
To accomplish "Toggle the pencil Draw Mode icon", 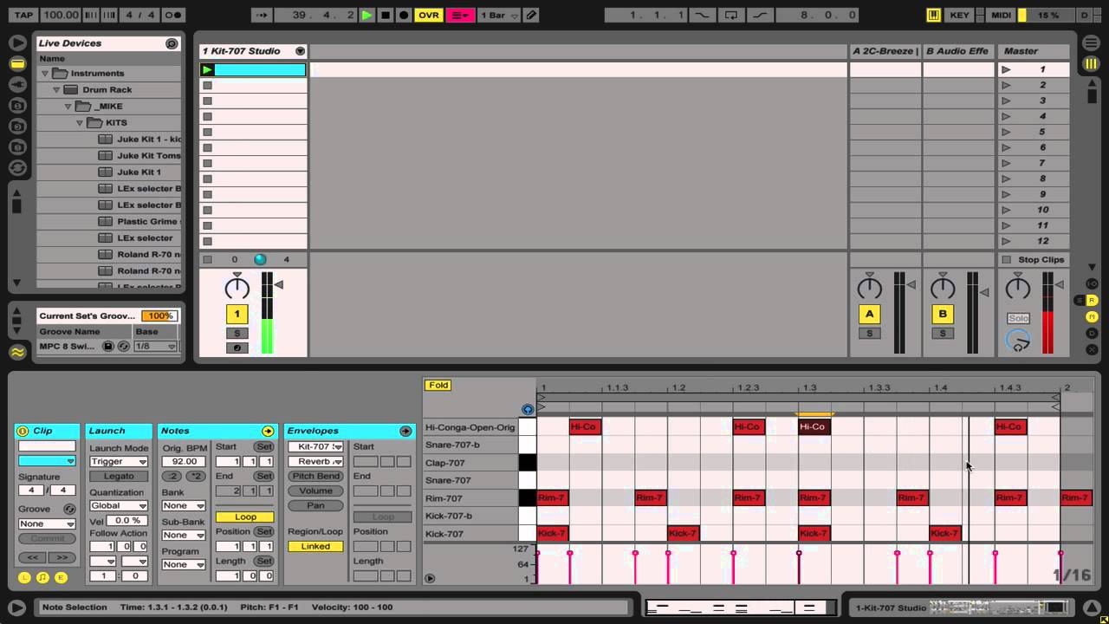I will (531, 15).
